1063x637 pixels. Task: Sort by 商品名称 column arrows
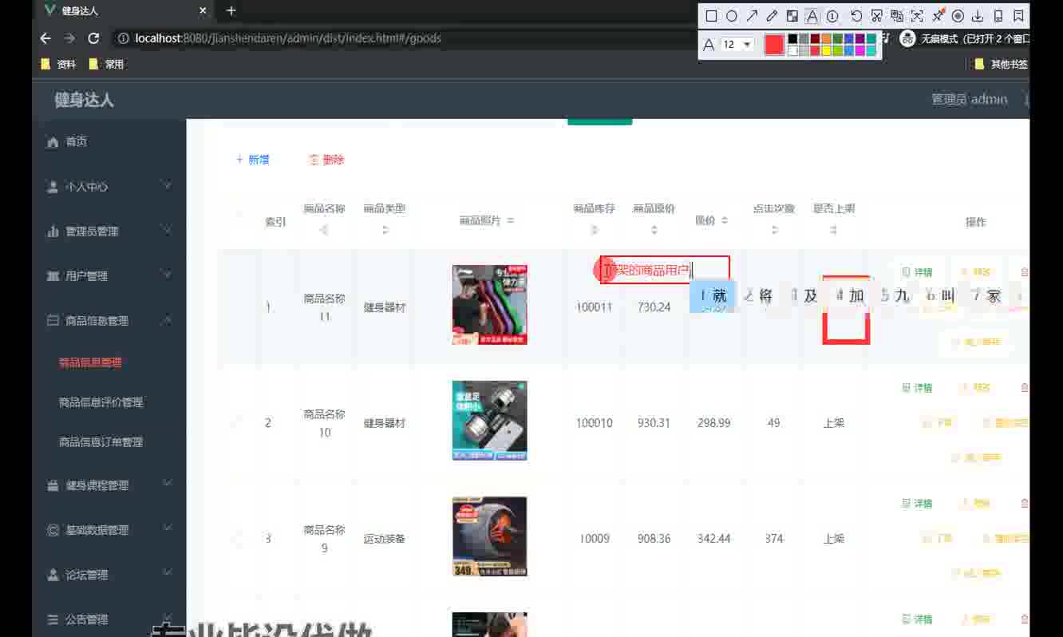[x=324, y=230]
